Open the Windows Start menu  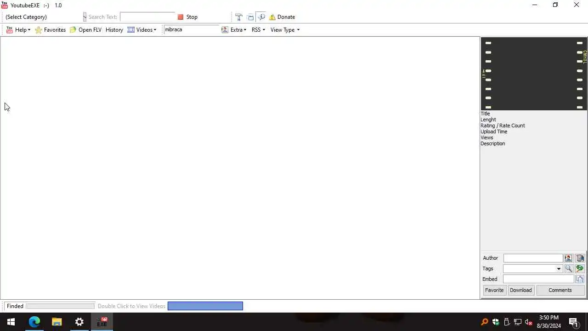(x=11, y=322)
